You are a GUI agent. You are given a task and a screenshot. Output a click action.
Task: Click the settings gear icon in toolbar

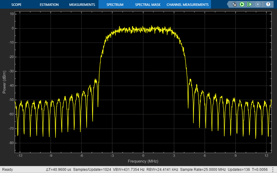234,4
